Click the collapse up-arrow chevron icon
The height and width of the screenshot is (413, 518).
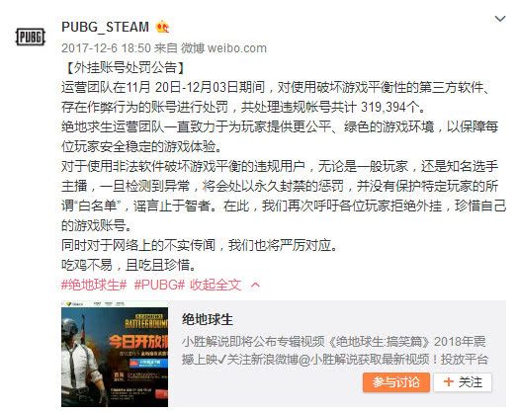pyautogui.click(x=255, y=285)
